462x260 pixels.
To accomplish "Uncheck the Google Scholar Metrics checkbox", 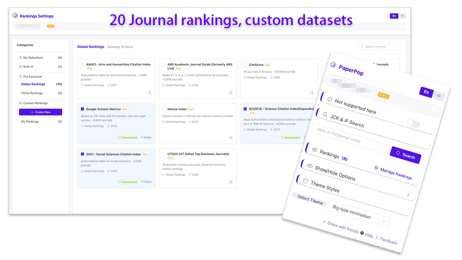I will tap(82, 109).
